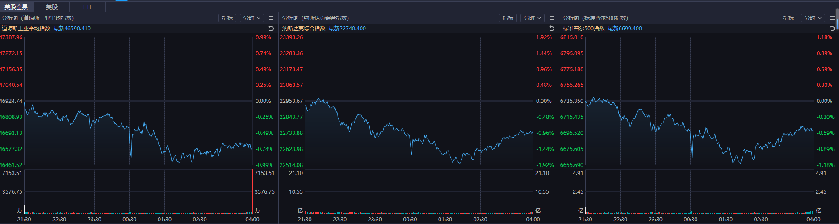The width and height of the screenshot is (839, 224).
Task: Click price level 46461.52 on Dow axis
Action: pyautogui.click(x=11, y=165)
